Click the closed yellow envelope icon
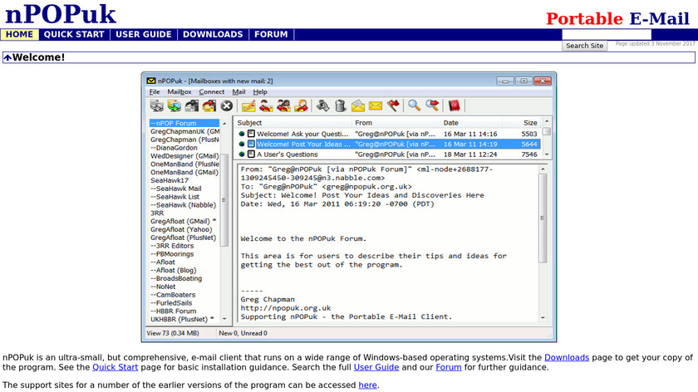 [x=376, y=105]
